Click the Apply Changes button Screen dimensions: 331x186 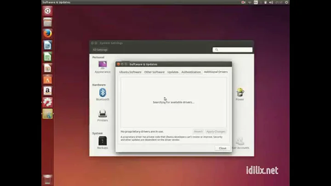[216, 132]
